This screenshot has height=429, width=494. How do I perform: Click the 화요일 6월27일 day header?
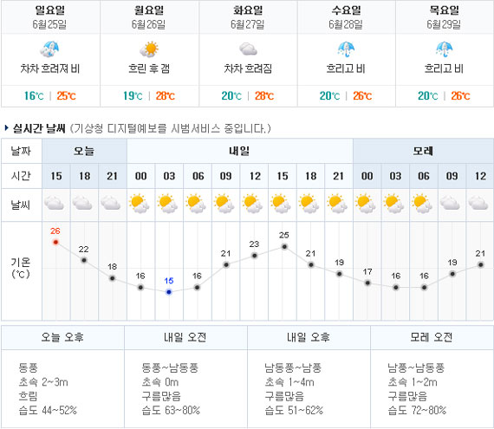pos(248,17)
